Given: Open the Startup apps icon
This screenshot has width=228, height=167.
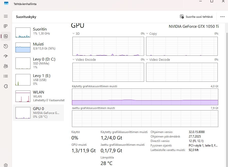Looking at the screenshot, I should 6,56.
